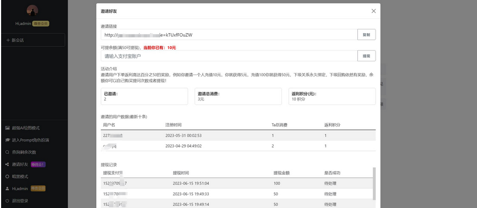
Task: Click the Ta总消费 column header
Action: tap(280, 125)
